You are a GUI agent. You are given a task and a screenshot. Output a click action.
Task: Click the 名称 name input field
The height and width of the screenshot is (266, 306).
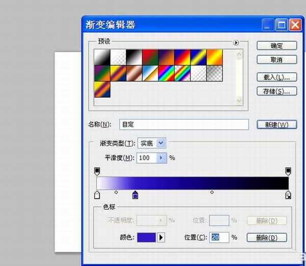point(184,124)
